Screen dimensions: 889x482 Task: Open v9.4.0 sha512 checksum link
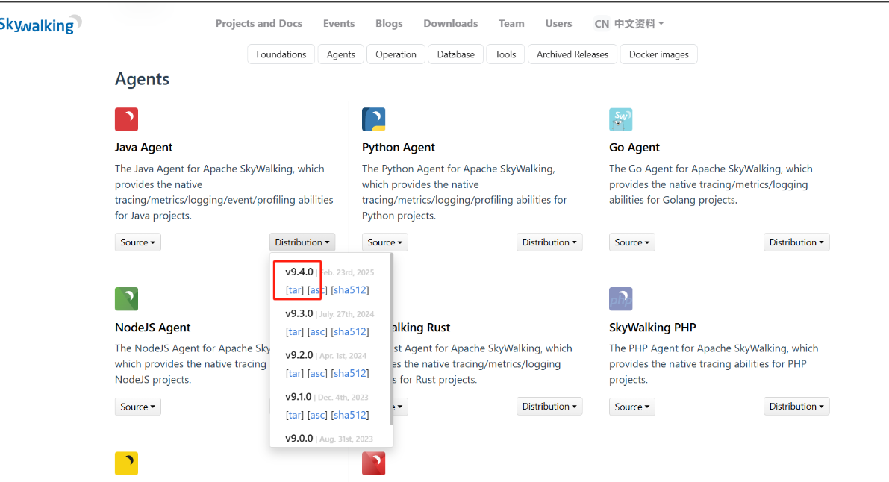tap(350, 289)
